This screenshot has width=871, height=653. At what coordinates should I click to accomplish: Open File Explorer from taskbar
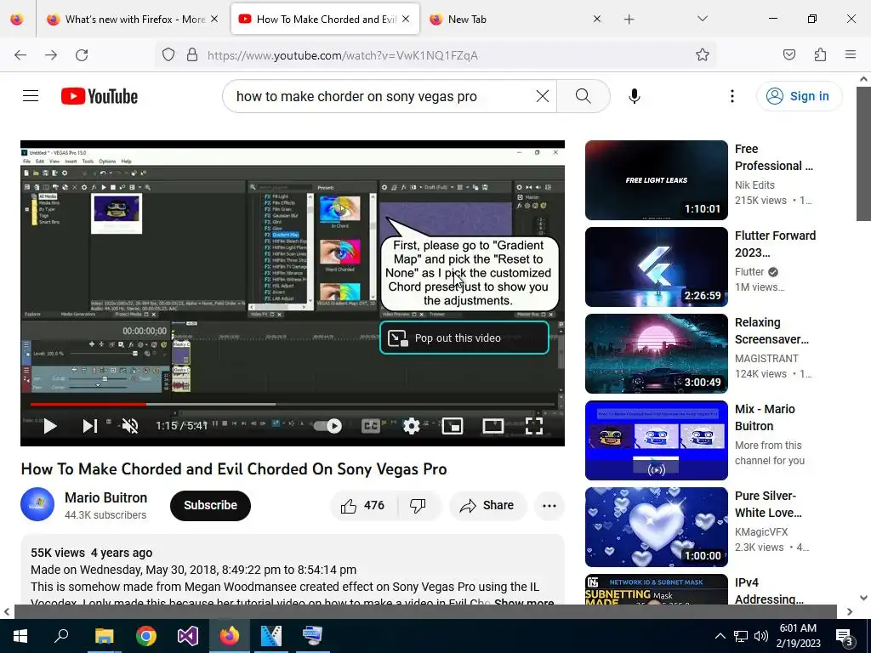[x=104, y=636]
